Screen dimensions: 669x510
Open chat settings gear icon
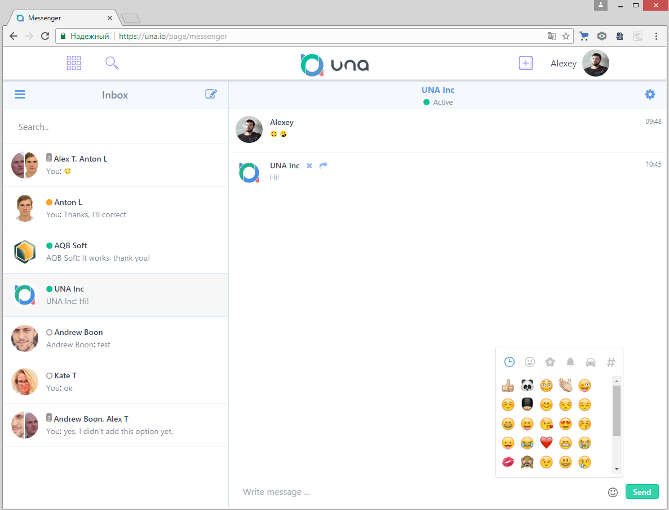tap(650, 94)
